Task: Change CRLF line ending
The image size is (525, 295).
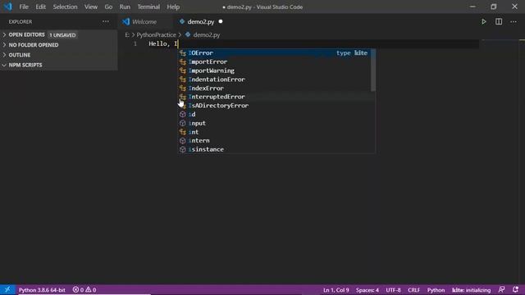Action: 413,290
